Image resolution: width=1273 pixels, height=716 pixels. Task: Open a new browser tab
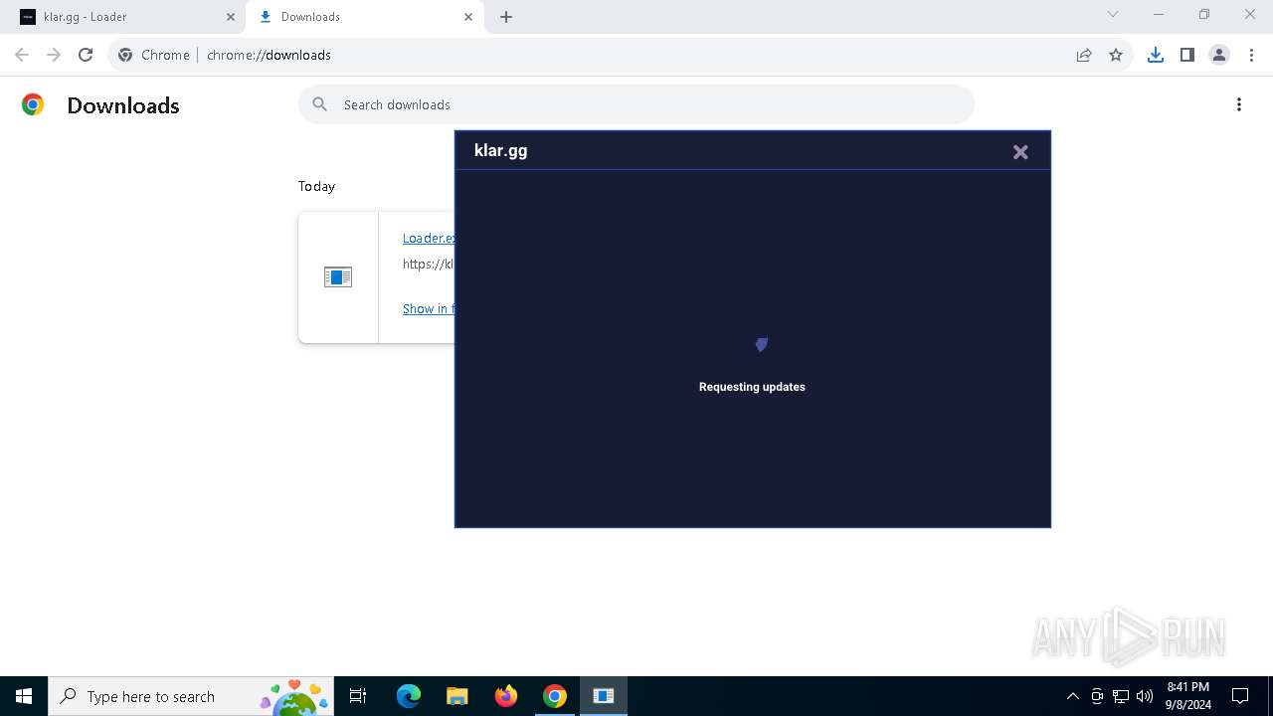tap(506, 17)
